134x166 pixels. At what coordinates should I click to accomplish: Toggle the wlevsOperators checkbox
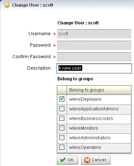point(62,147)
